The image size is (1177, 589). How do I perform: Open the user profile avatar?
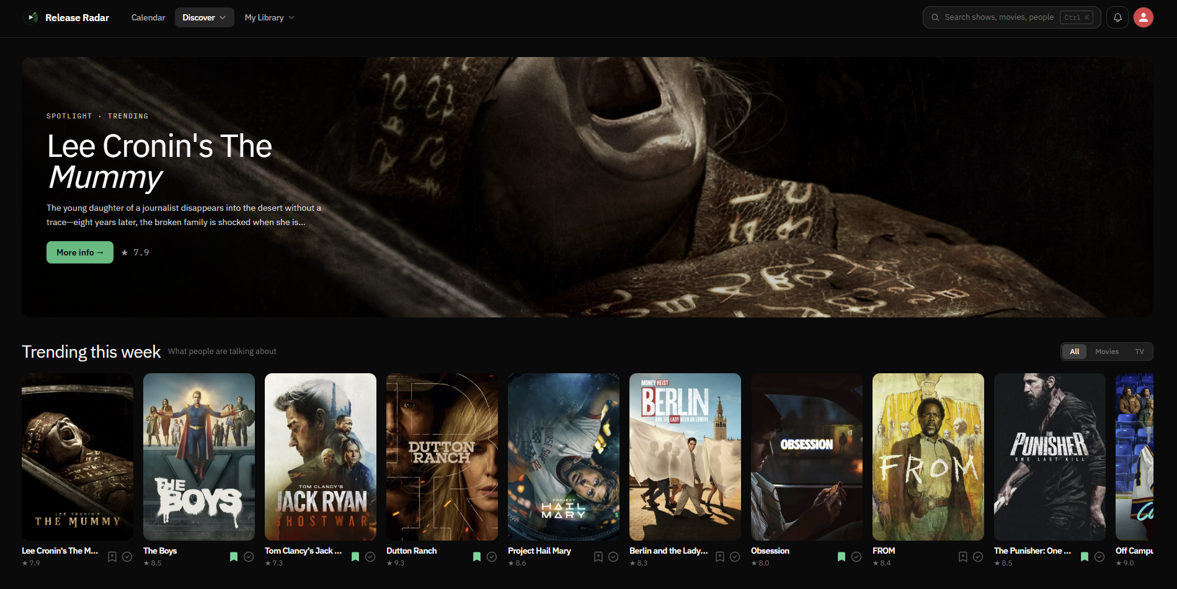1144,17
